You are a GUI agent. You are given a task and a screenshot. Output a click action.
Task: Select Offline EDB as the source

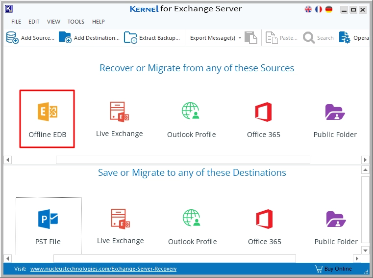coord(47,119)
